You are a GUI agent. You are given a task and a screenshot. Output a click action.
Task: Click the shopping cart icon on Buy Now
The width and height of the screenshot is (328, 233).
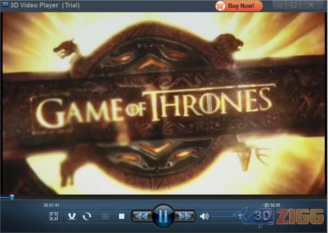[x=220, y=5]
